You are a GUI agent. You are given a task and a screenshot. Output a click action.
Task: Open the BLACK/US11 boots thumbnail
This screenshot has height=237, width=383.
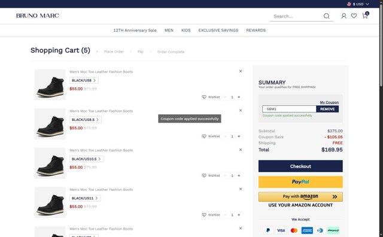(x=50, y=202)
